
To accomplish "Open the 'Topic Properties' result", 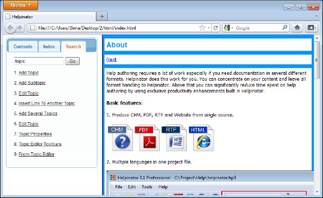I will (x=35, y=134).
